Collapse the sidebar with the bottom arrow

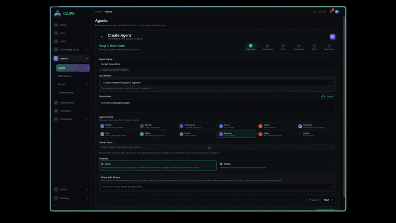(55, 205)
